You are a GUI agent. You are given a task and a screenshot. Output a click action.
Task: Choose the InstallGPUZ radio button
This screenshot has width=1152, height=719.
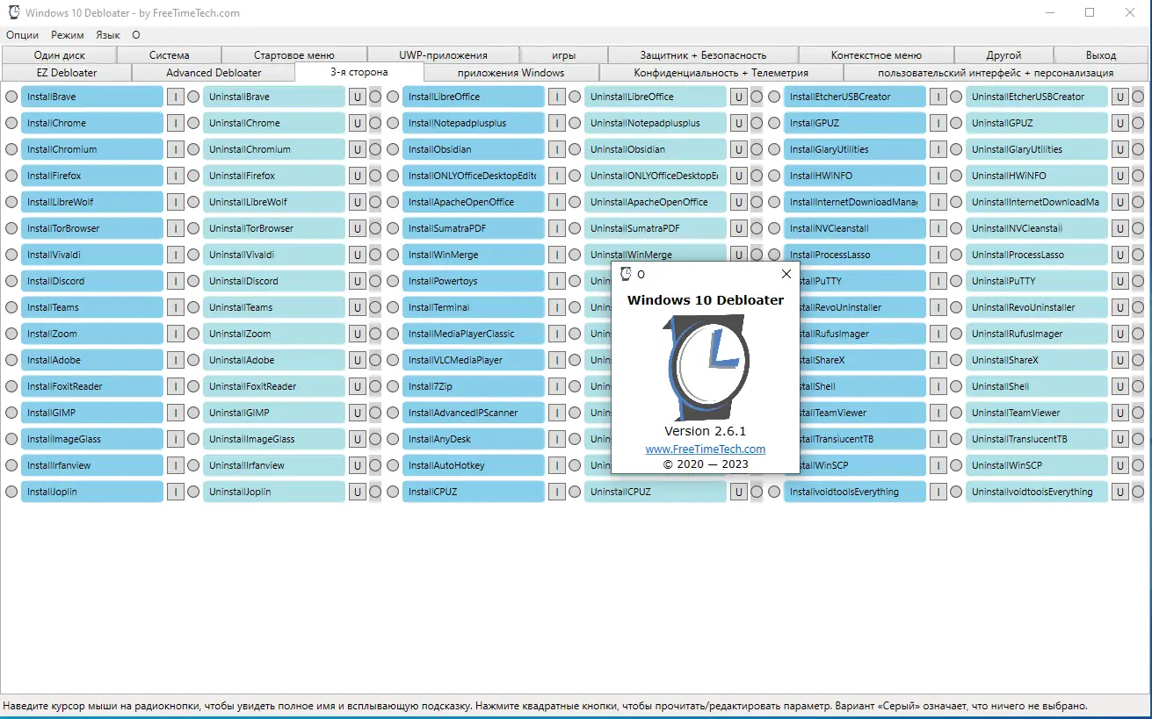pos(774,123)
